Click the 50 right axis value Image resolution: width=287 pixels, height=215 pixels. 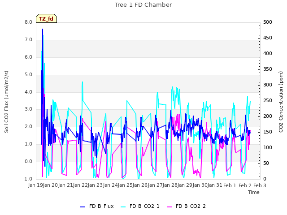click(x=266, y=163)
